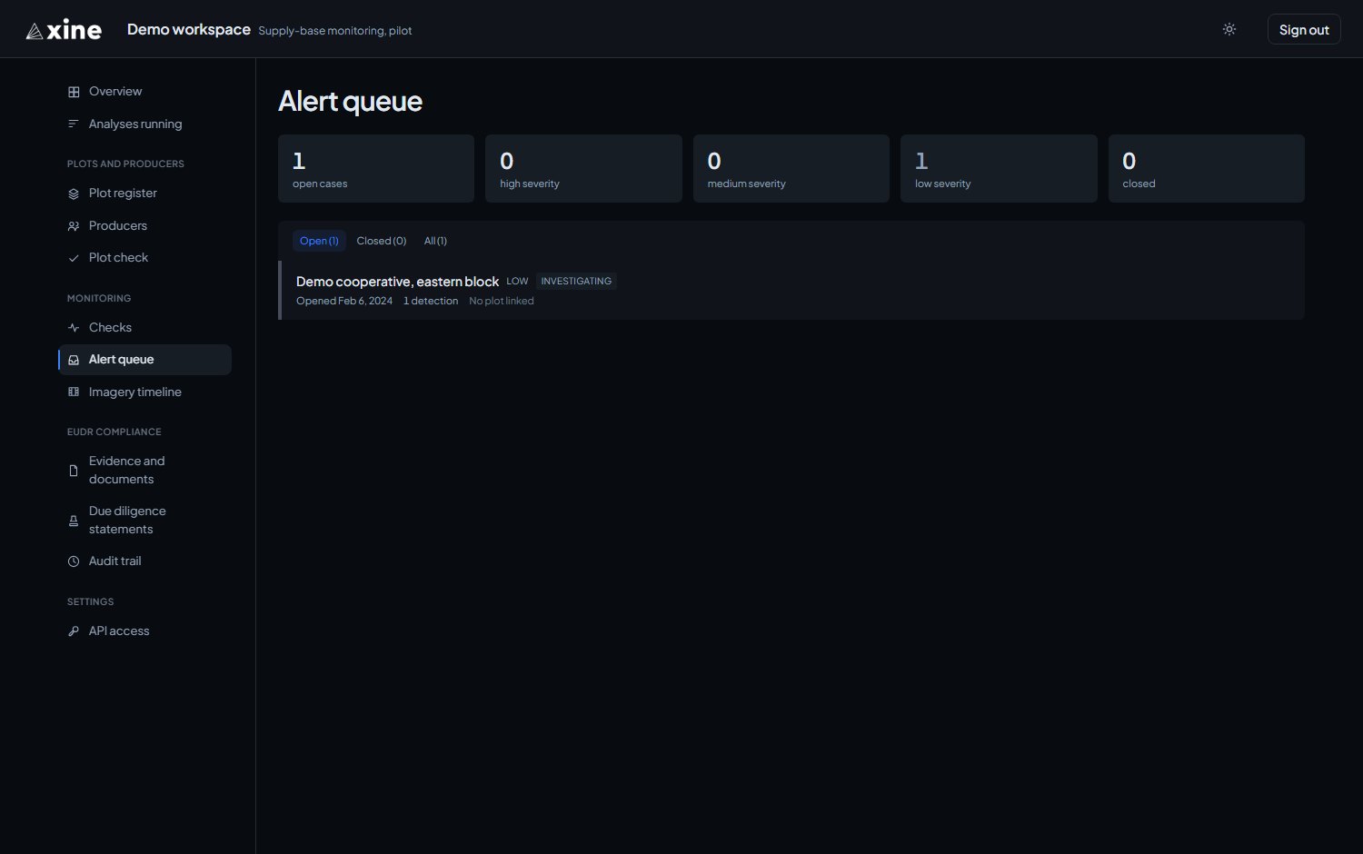Click the open cases stat card
The height and width of the screenshot is (854, 1363).
pyautogui.click(x=376, y=169)
